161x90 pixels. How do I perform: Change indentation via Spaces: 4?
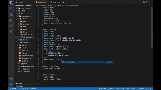(x=111, y=89)
